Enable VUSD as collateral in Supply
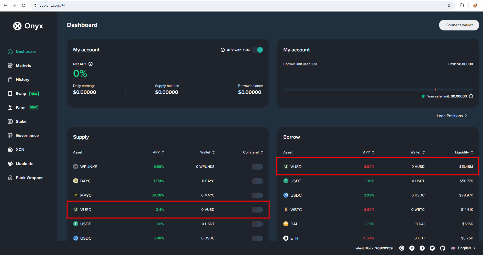Viewport: 483px width, 255px height. pyautogui.click(x=257, y=209)
